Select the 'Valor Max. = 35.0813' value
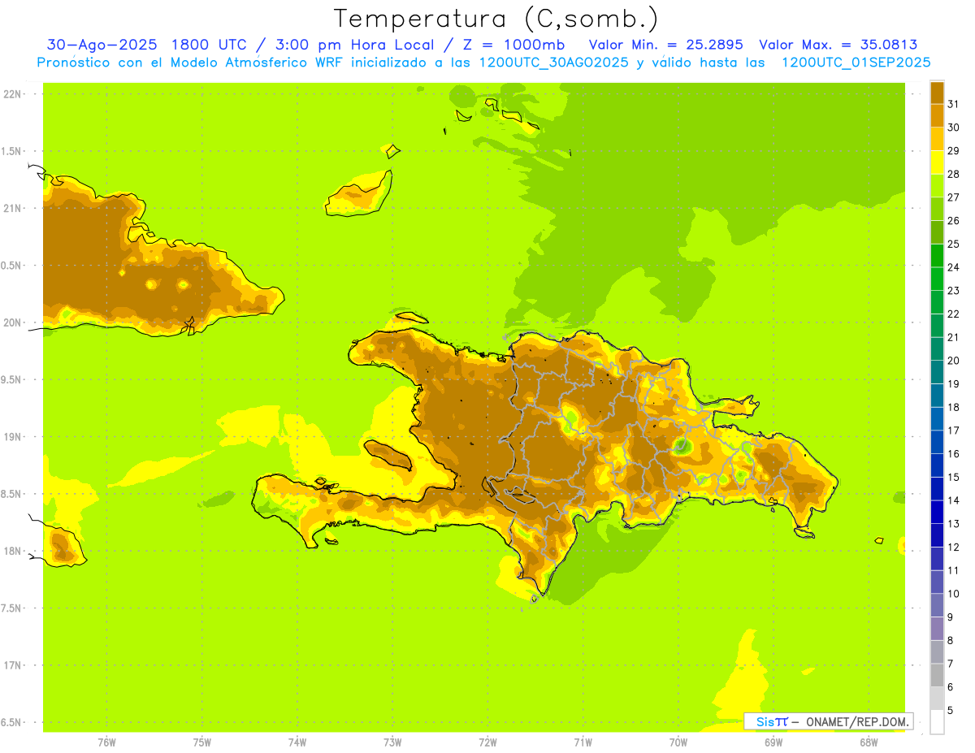 pyautogui.click(x=838, y=45)
